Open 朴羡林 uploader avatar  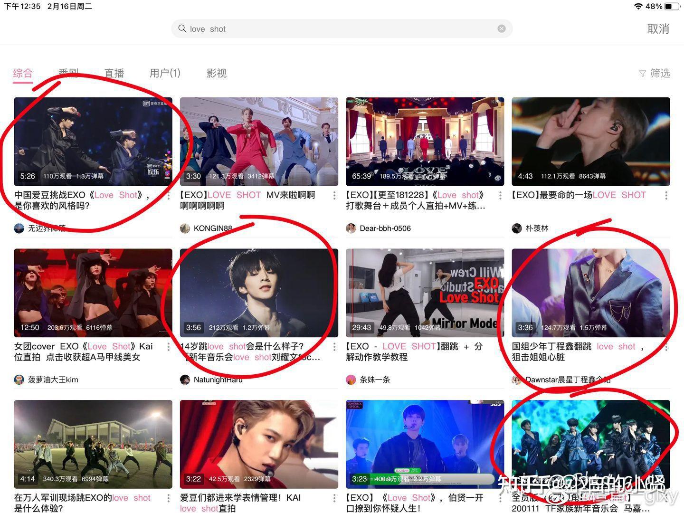pos(517,228)
